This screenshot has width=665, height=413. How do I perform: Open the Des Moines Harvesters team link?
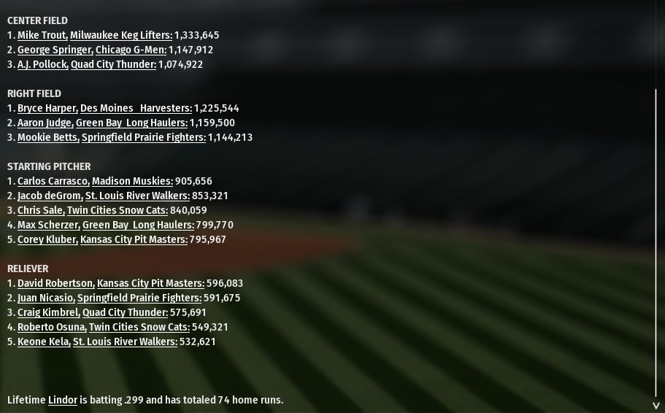click(x=136, y=108)
